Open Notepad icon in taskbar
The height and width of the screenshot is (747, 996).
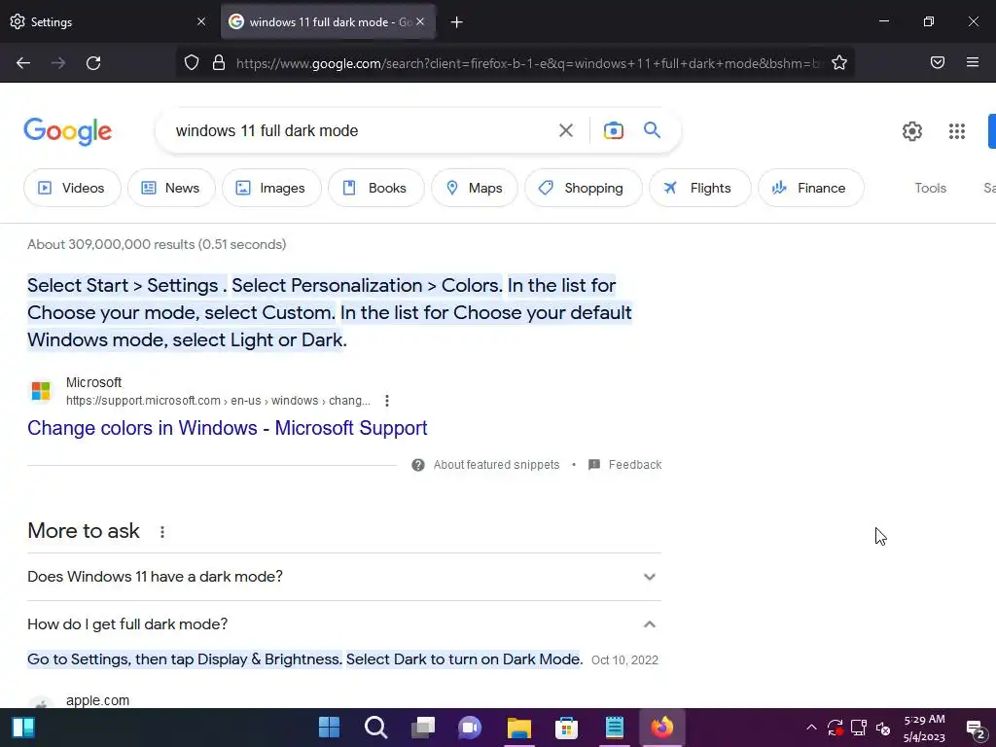[x=615, y=728]
